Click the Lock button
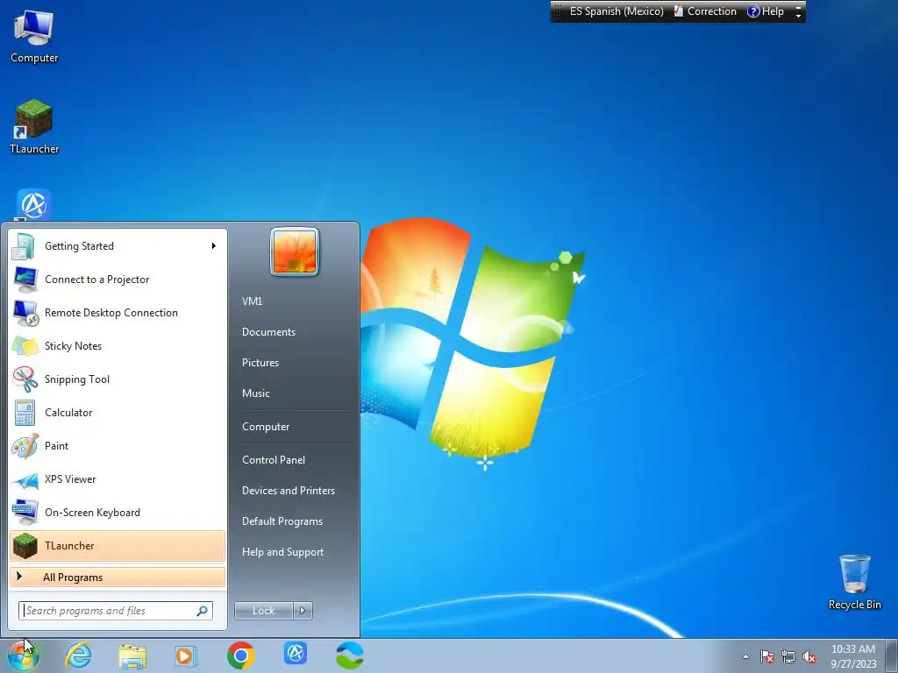The height and width of the screenshot is (673, 898). [x=263, y=611]
